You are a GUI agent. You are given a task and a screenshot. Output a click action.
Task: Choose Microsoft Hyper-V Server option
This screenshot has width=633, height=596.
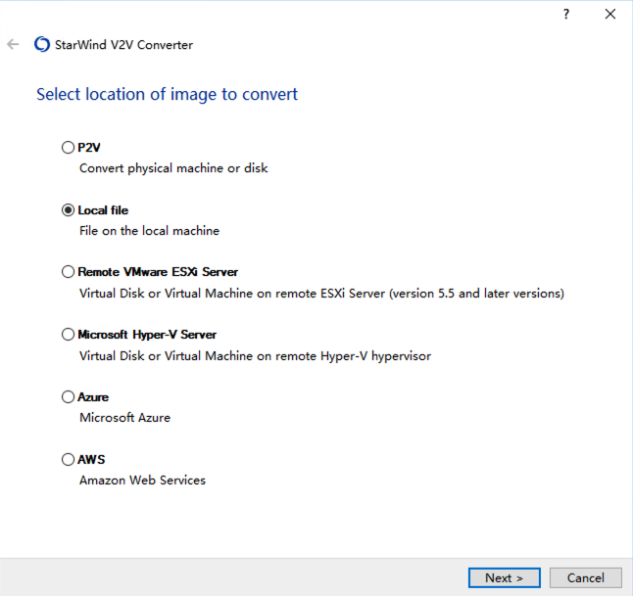coord(68,335)
